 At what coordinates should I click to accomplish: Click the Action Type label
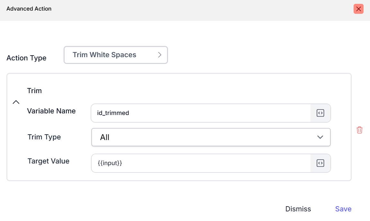tap(26, 58)
